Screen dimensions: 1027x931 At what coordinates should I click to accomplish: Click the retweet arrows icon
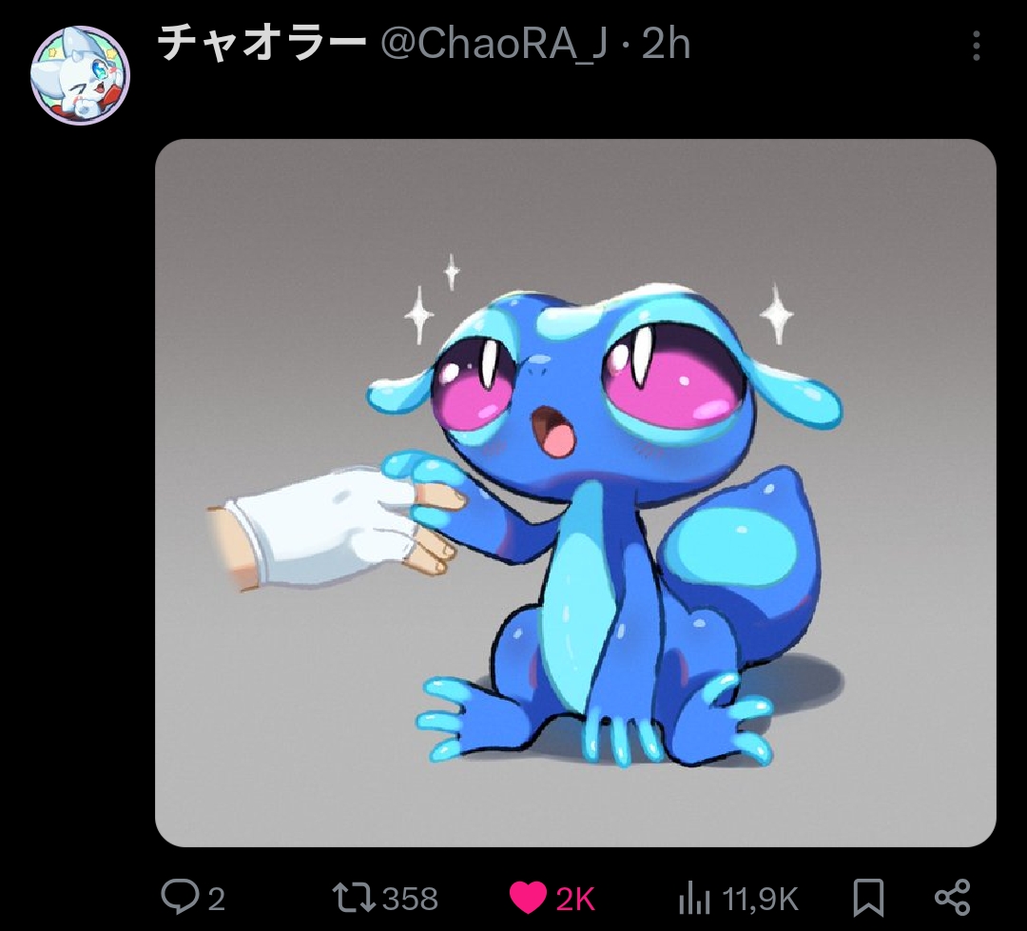pos(353,898)
